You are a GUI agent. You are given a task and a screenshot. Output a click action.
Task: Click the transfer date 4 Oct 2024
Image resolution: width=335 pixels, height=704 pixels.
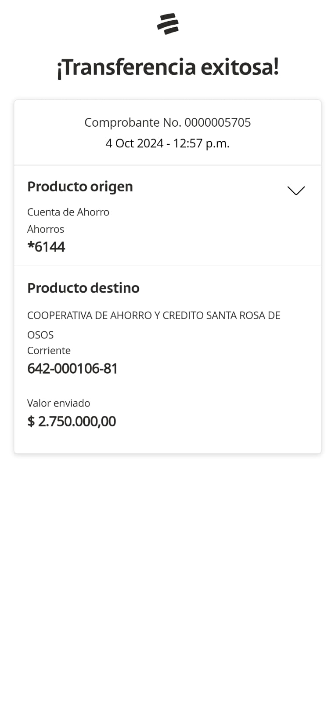tap(134, 143)
